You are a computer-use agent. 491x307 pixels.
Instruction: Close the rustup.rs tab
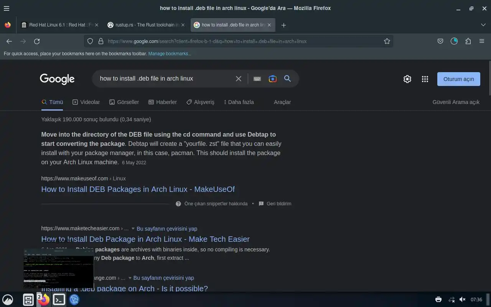point(183,25)
